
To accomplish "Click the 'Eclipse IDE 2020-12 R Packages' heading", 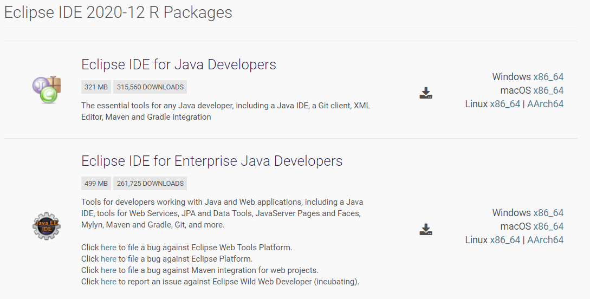I will [118, 12].
